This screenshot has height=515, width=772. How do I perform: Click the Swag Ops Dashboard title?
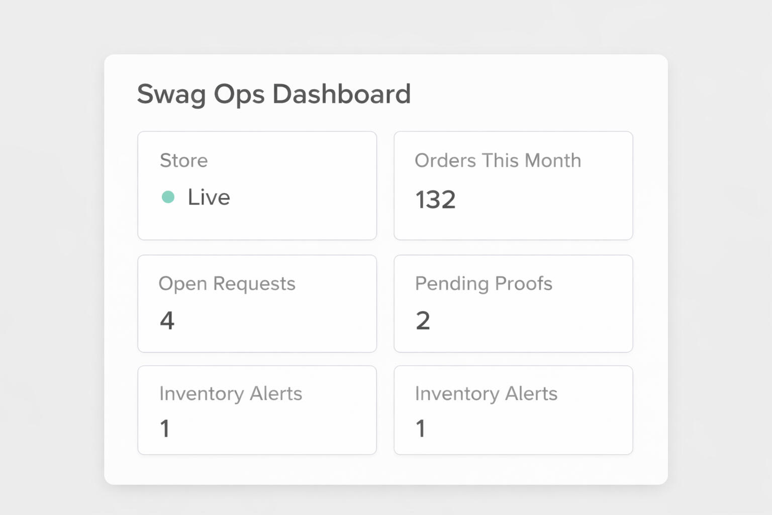click(x=274, y=94)
